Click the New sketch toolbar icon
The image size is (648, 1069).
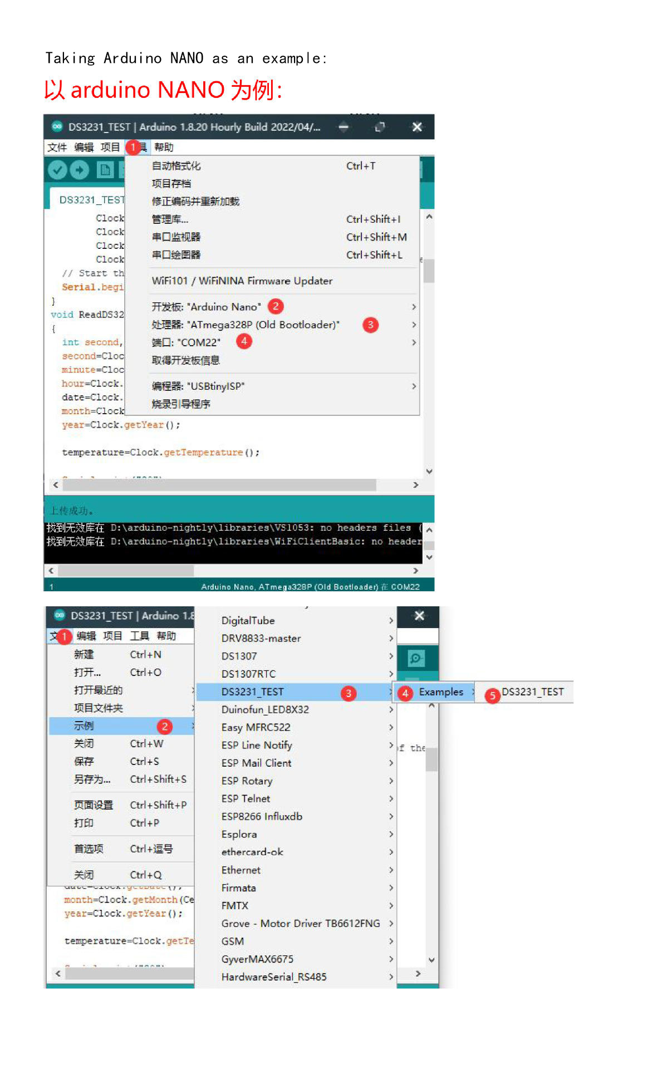(105, 170)
